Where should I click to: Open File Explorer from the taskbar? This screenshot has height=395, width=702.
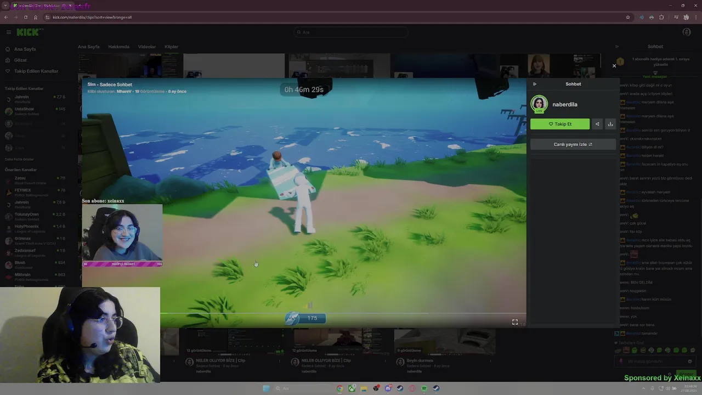[364, 388]
